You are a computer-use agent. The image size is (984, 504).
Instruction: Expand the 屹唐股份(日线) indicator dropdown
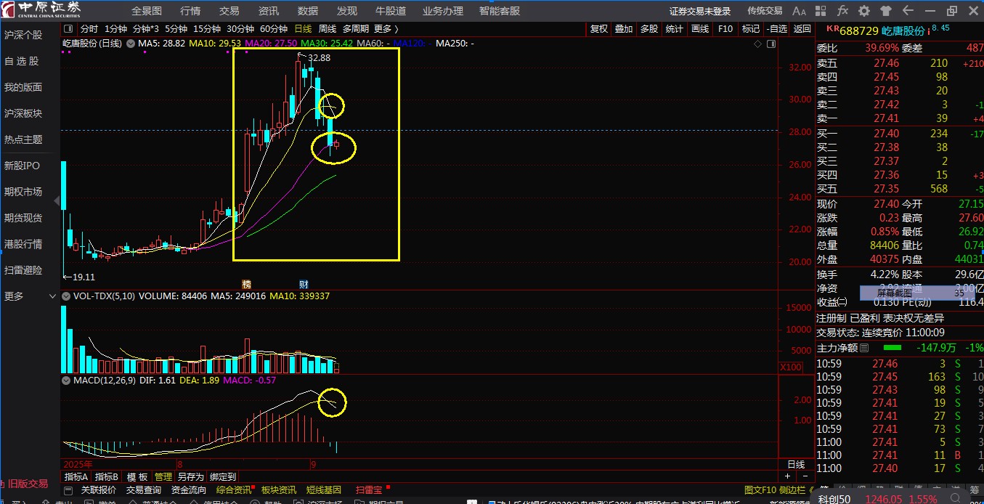pos(130,44)
